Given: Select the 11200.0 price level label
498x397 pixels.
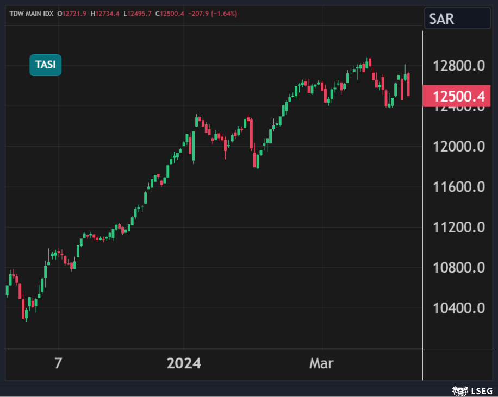Looking at the screenshot, I should 458,228.
